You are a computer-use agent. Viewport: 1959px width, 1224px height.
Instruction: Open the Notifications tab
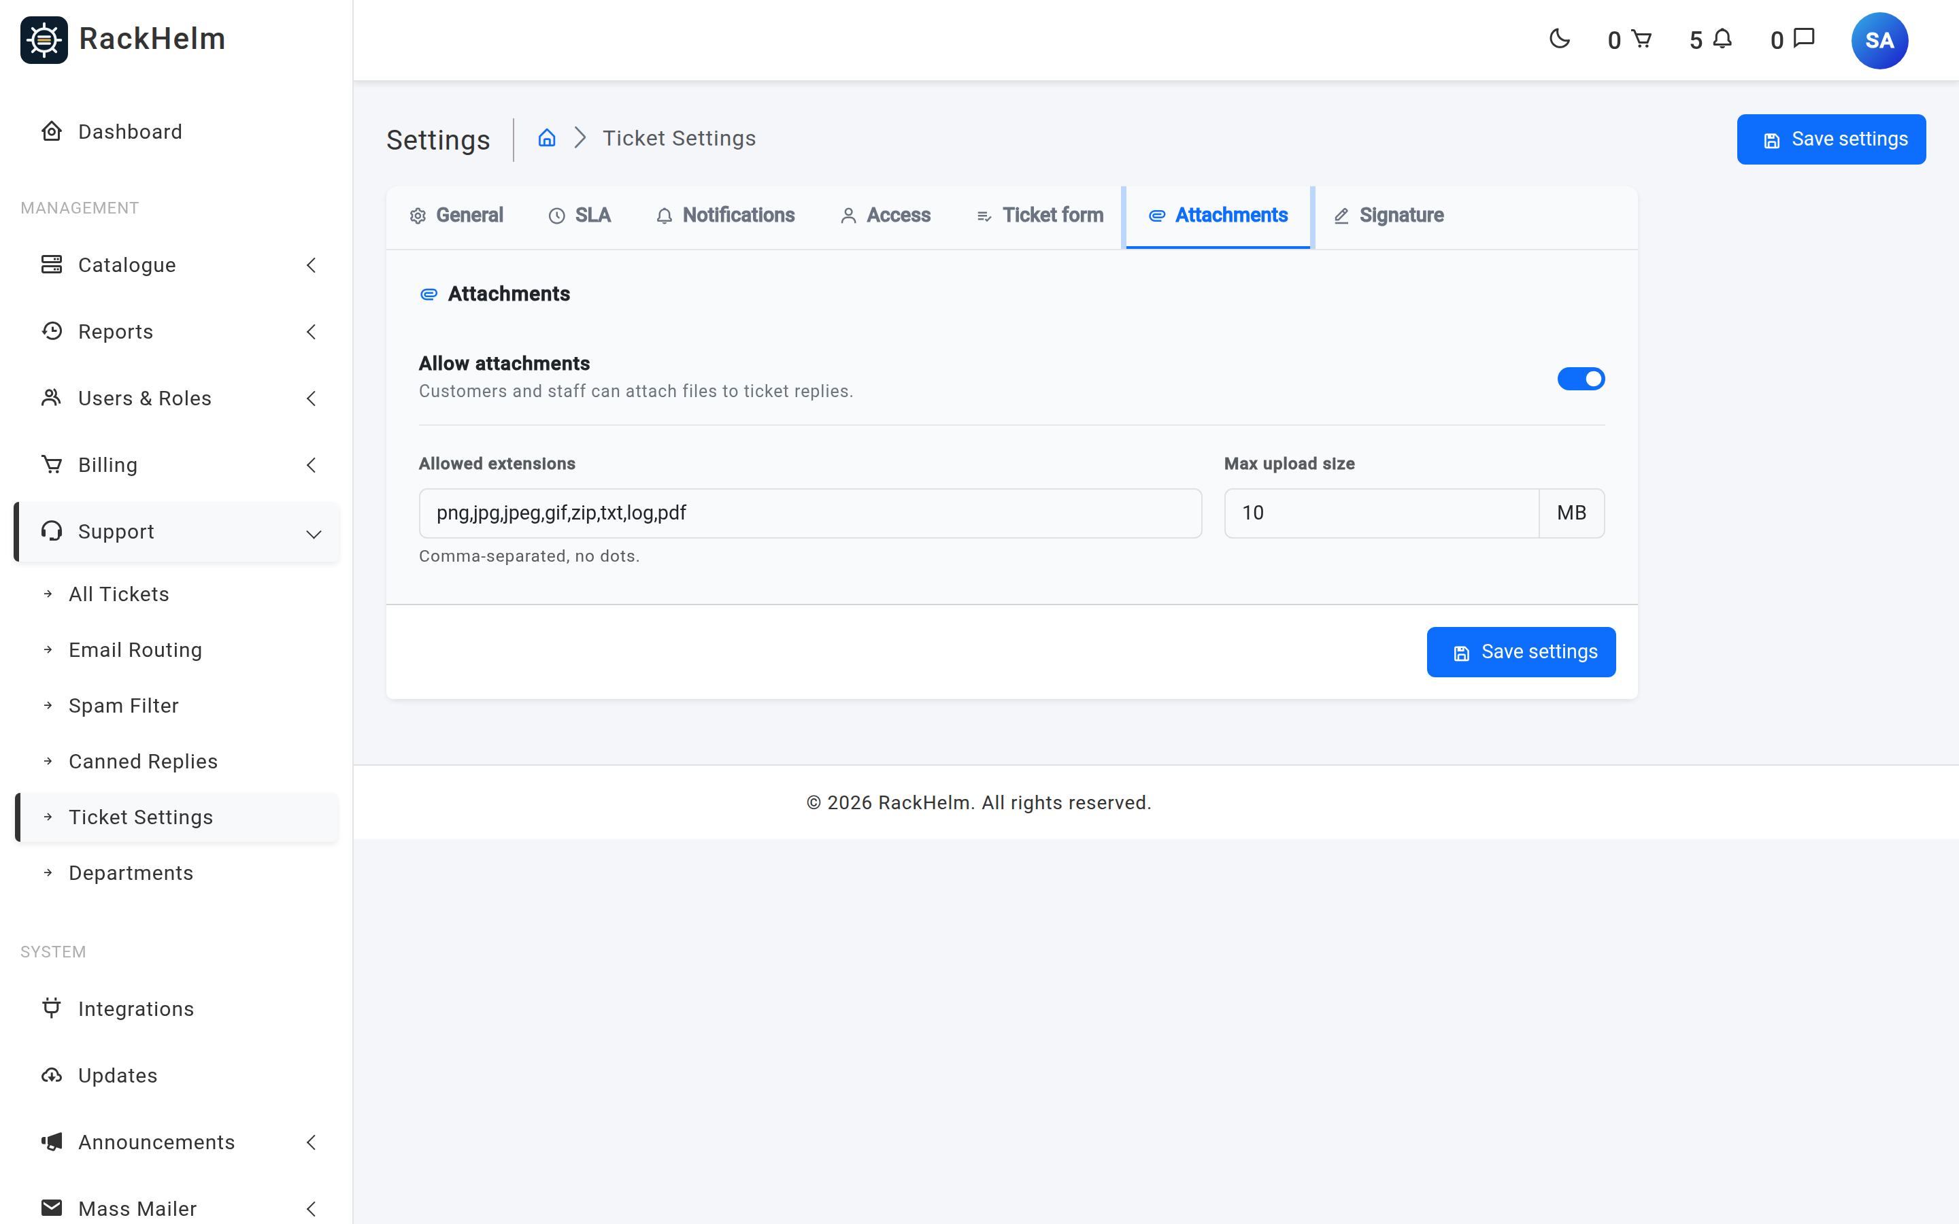[x=725, y=216]
